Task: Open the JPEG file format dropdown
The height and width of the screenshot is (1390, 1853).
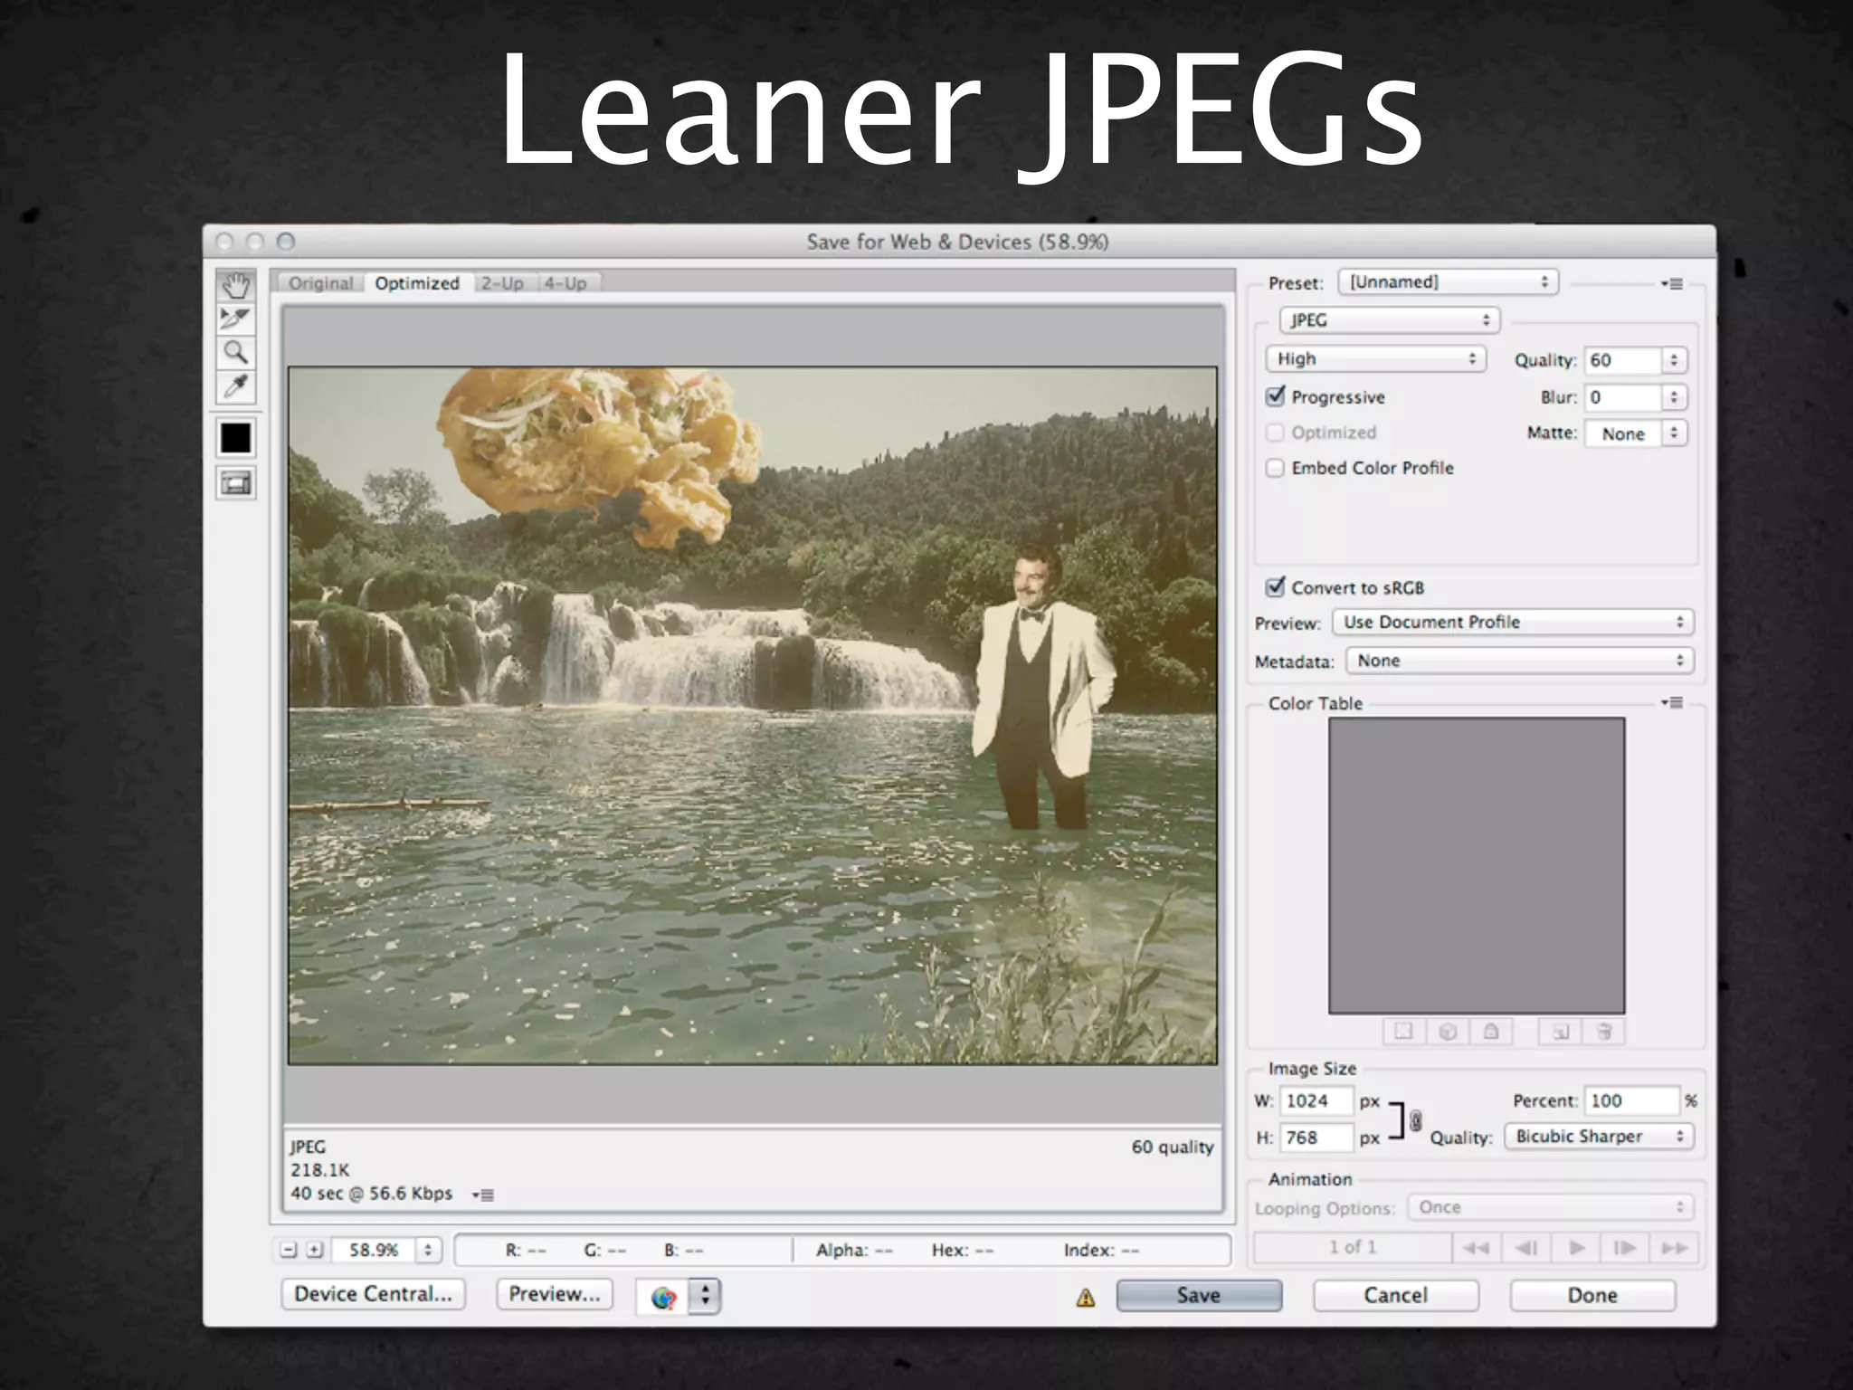Action: [x=1389, y=320]
